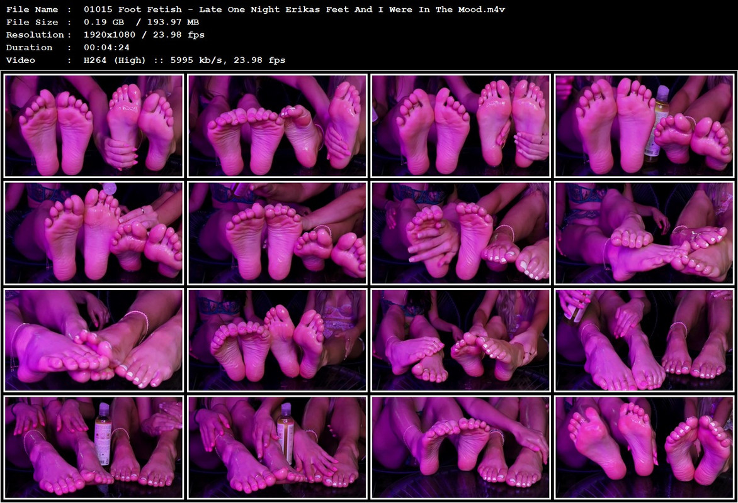Open the first thumbnail in the third row
Screen dimensions: 738x503
coord(94,340)
